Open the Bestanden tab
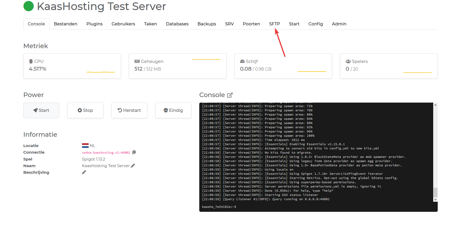The width and height of the screenshot is (461, 243). point(66,24)
